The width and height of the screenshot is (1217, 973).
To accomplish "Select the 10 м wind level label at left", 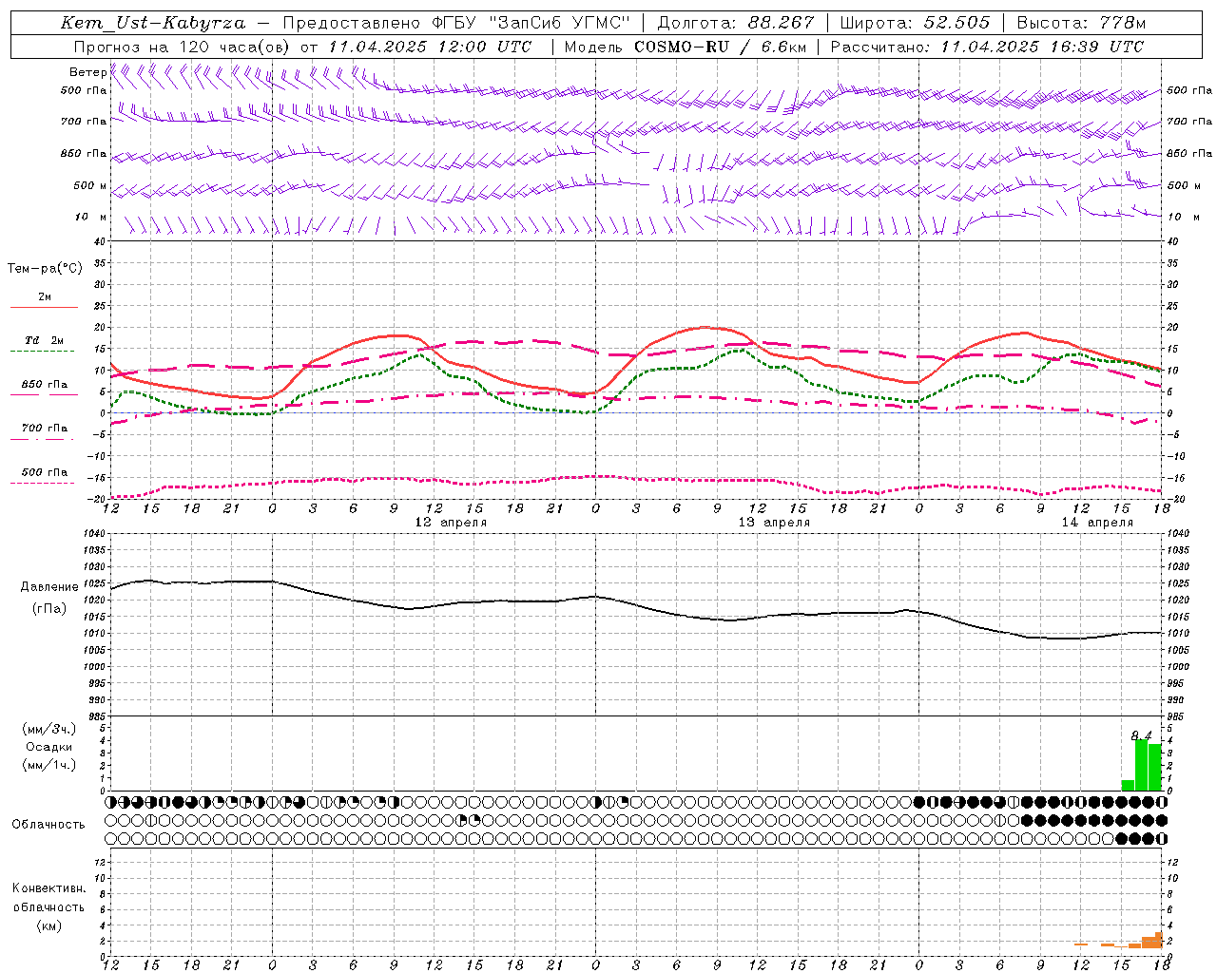I will click(x=91, y=218).
